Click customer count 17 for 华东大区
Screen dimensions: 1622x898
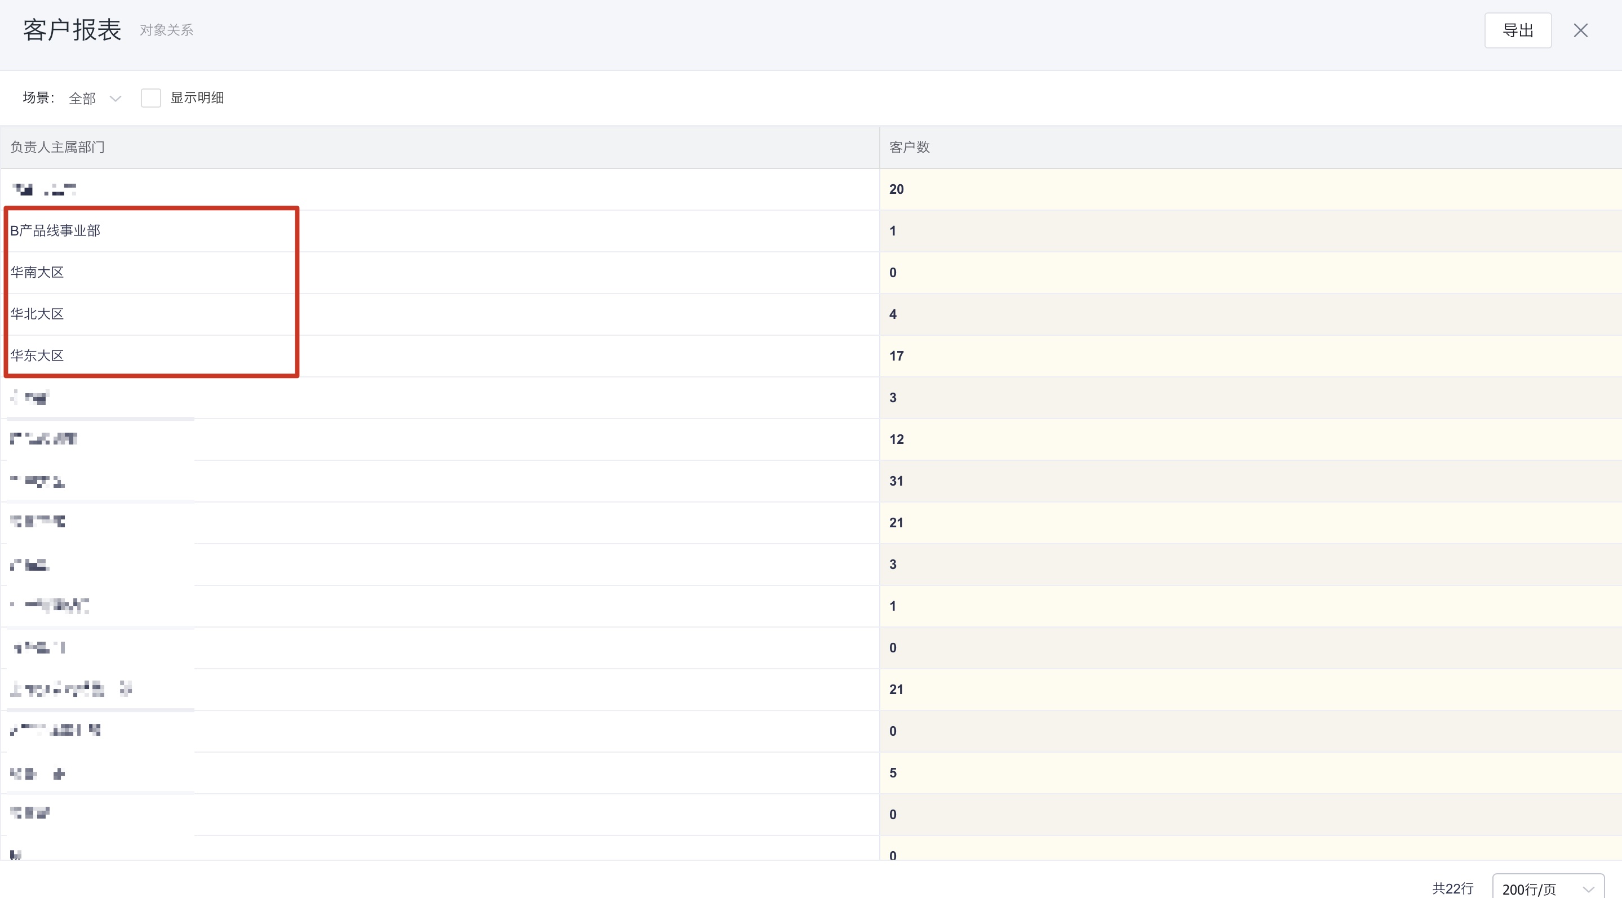click(896, 356)
